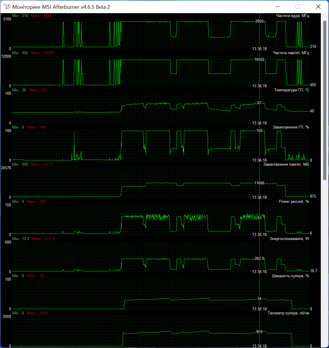The width and height of the screenshot is (329, 348).
Task: Click the 3100 axis maximum of core clock graph
Action: pyautogui.click(x=7, y=19)
